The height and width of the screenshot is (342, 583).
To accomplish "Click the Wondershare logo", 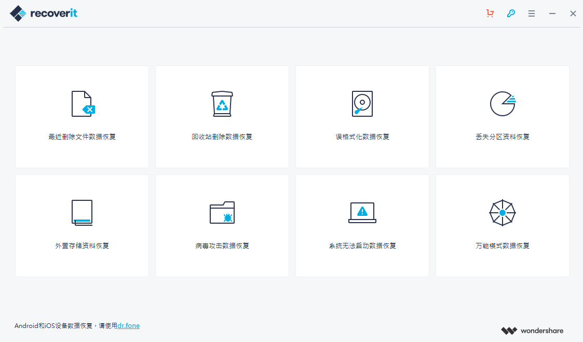I will tap(532, 331).
